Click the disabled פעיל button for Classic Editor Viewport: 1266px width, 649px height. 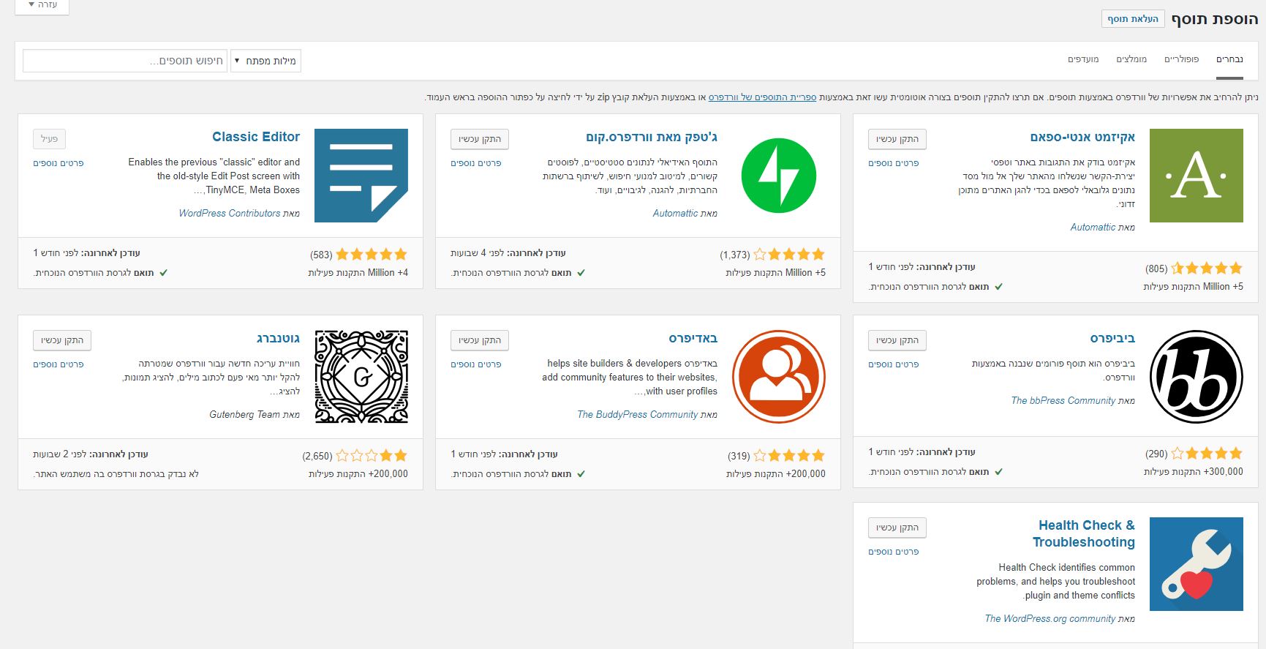point(50,139)
